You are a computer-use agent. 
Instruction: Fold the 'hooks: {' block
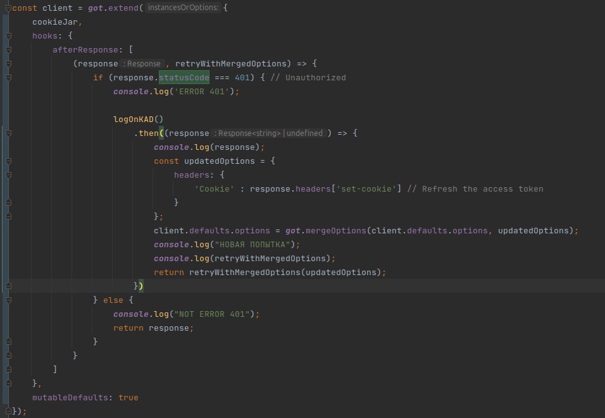pyautogui.click(x=8, y=36)
